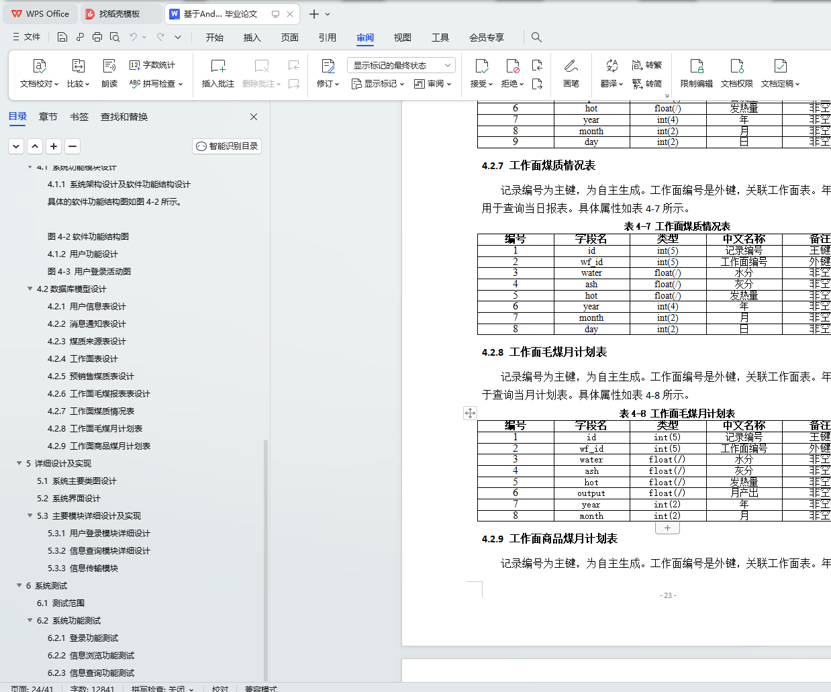The image size is (831, 692).
Task: Jump to 4.2.9 工作面商品煤月计划表 in outline
Action: pyautogui.click(x=99, y=446)
